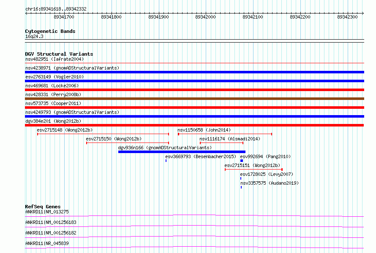The width and height of the screenshot is (376, 253).
Task: Open the ANKRD11|NM_013275 gene label
Action: 47,212
